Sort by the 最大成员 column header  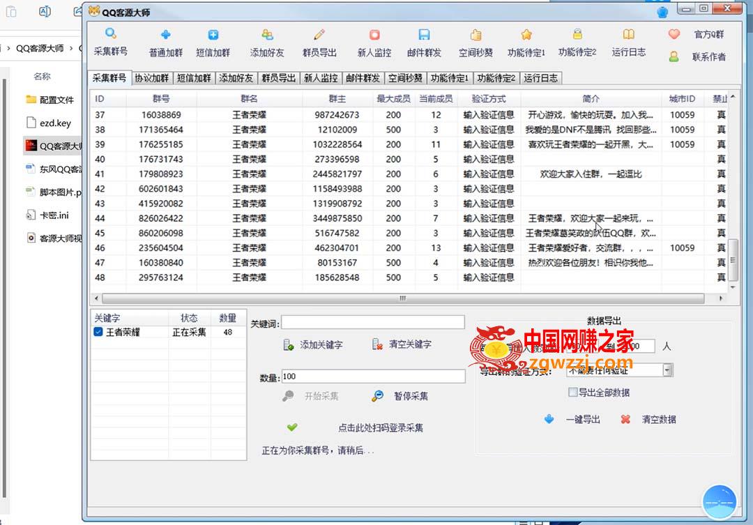(x=393, y=98)
